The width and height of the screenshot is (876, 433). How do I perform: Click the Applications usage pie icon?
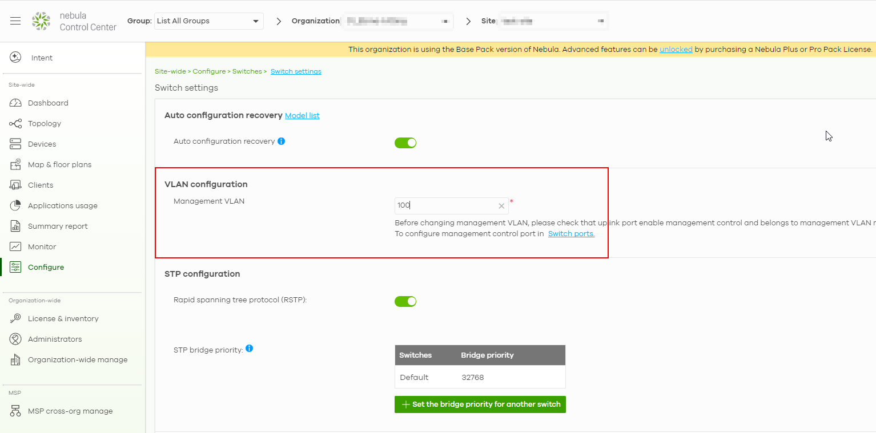(x=15, y=206)
